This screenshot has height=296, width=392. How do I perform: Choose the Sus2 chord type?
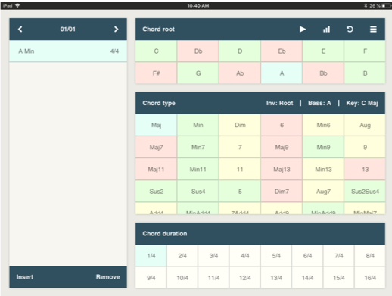(156, 192)
